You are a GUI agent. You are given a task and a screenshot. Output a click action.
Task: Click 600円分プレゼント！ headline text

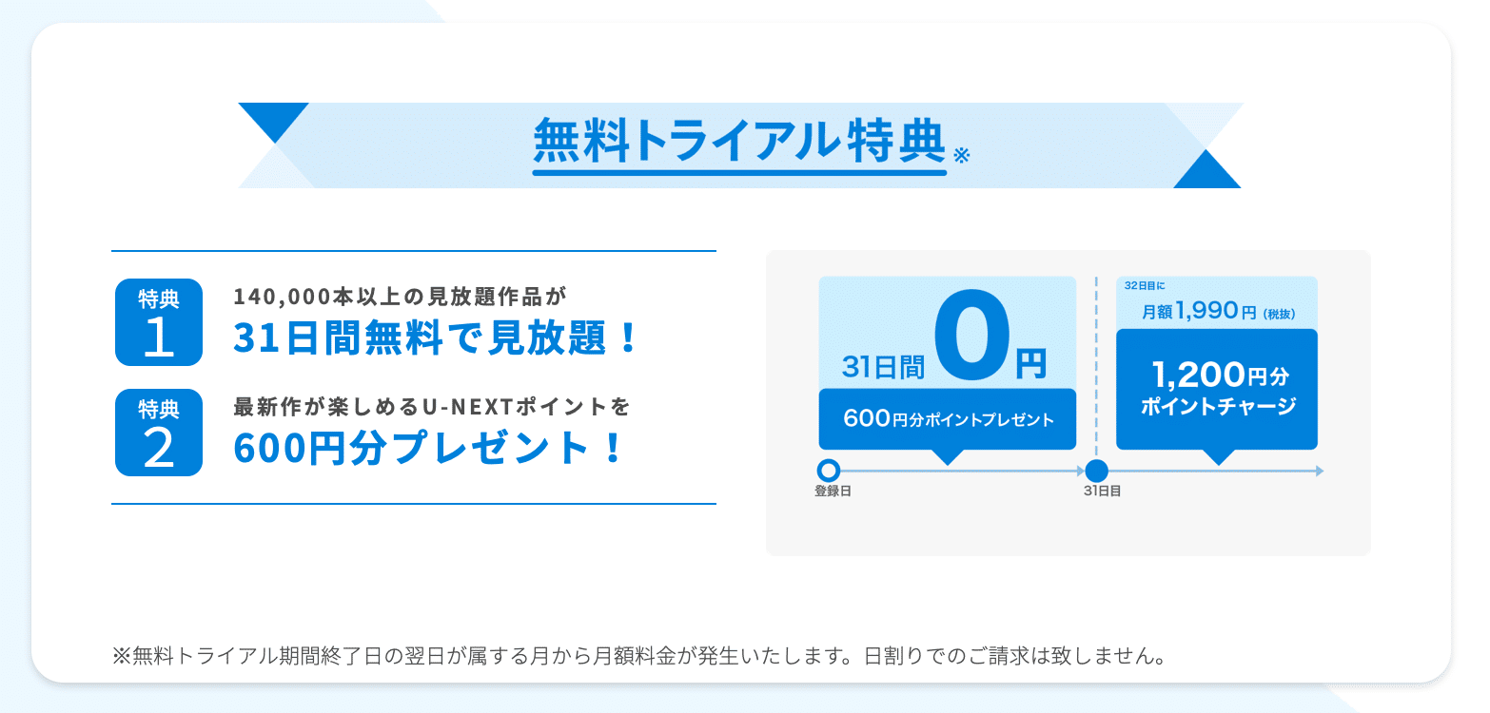[x=429, y=448]
